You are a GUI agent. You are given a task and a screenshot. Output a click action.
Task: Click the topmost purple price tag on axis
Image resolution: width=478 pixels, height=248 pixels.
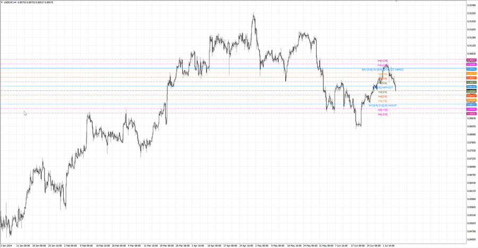click(471, 60)
